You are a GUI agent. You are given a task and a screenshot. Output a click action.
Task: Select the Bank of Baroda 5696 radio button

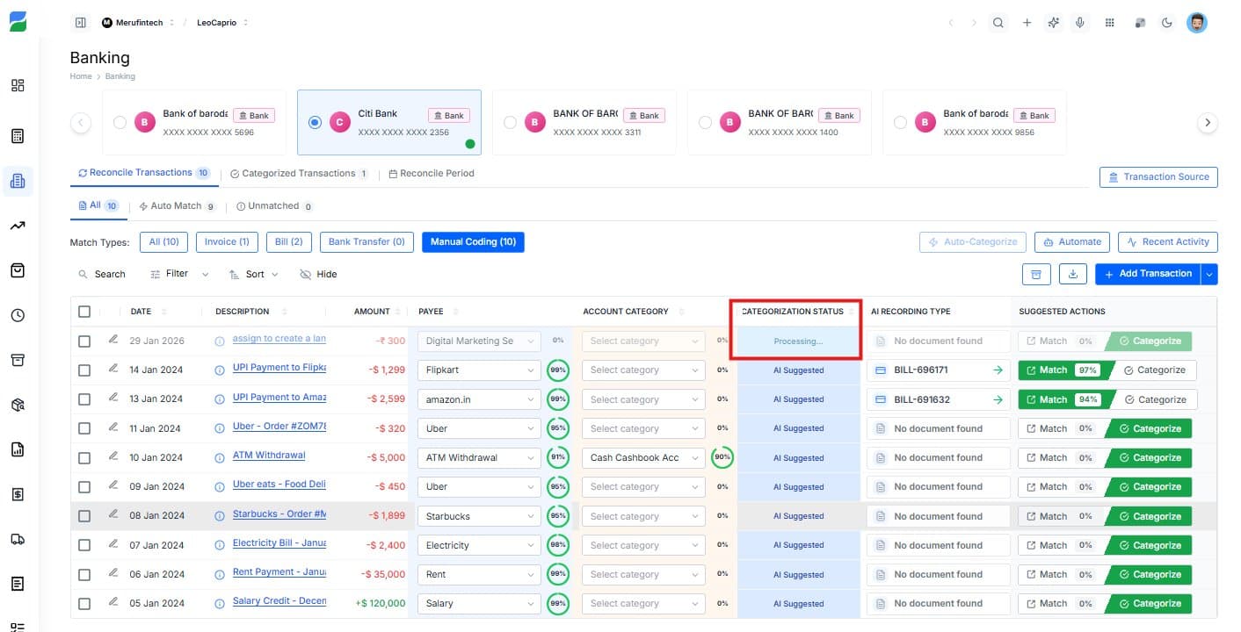[120, 122]
